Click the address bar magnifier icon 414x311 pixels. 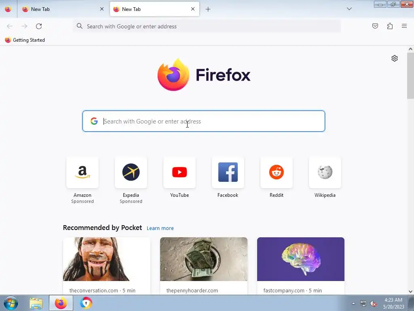point(80,26)
